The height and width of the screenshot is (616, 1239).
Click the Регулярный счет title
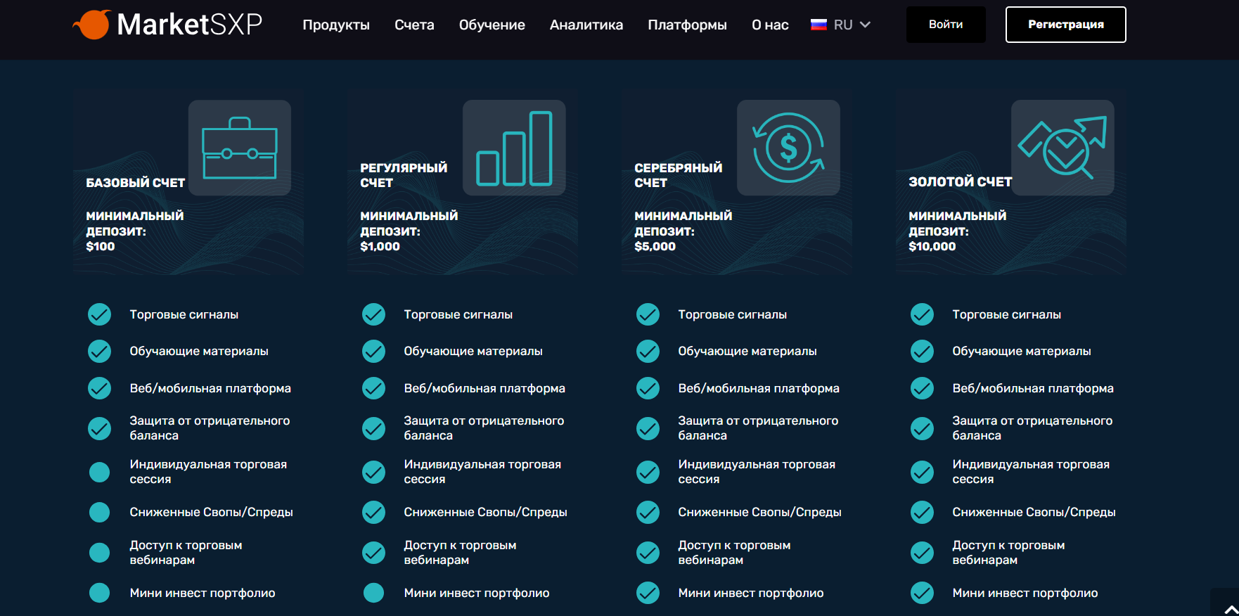point(403,175)
